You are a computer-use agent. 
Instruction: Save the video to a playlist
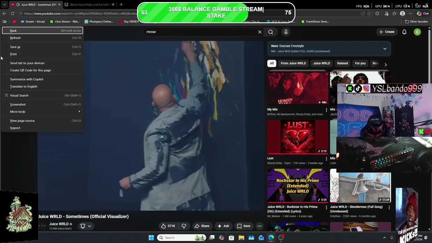[x=244, y=226]
